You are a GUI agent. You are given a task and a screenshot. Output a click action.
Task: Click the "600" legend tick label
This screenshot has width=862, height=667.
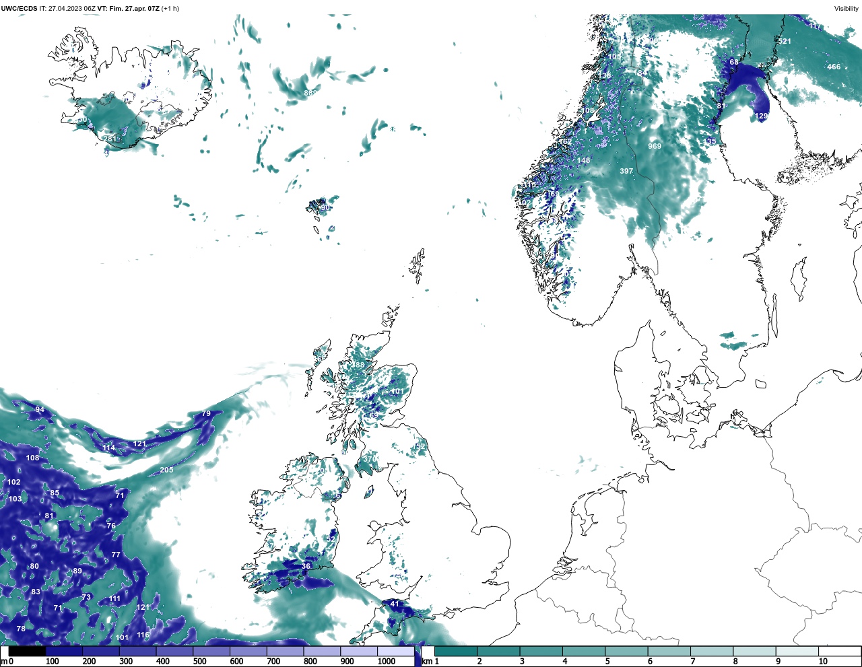tap(236, 662)
